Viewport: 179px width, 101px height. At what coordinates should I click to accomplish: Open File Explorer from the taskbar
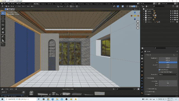[x=57, y=99]
